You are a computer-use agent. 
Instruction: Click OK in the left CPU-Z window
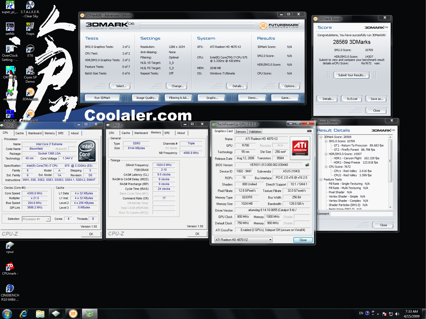tap(91, 234)
